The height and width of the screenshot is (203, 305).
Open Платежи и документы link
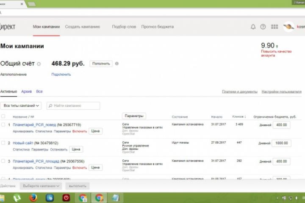point(240,91)
